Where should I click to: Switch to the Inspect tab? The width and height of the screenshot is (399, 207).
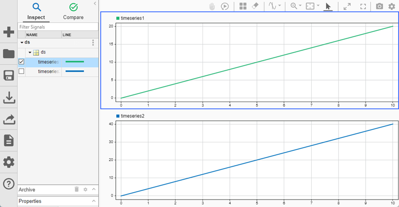pyautogui.click(x=36, y=11)
